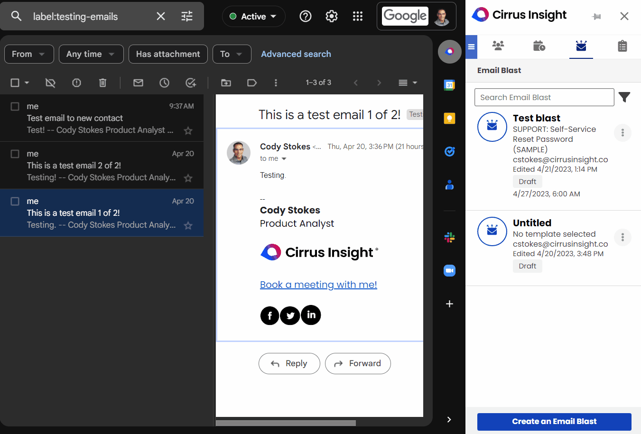
Task: Report spam icon in toolbar
Action: click(x=76, y=83)
